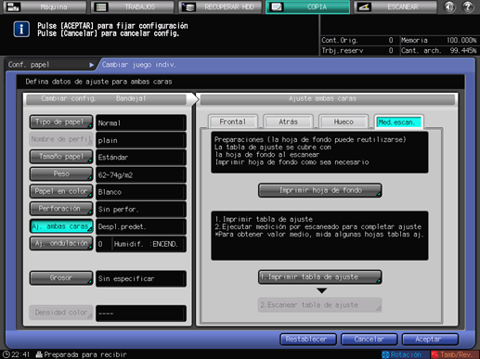The image size is (480, 359).
Task: Click the Cambiar juego indiv. breadcrumb
Action: (x=139, y=65)
